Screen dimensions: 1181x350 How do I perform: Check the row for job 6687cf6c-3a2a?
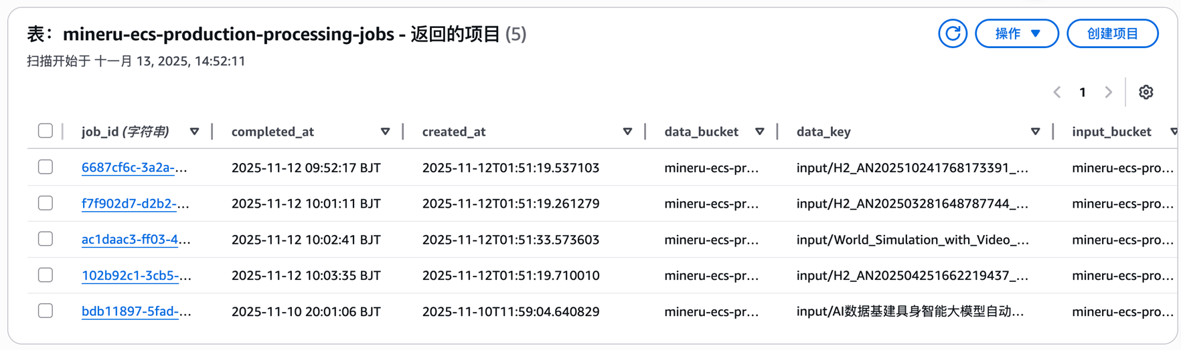tap(46, 167)
